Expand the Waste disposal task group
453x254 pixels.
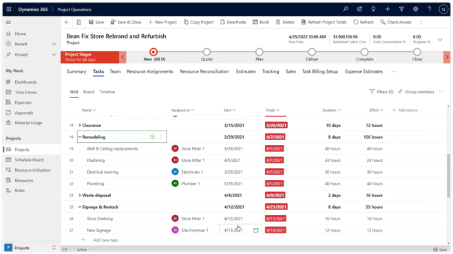pyautogui.click(x=80, y=195)
